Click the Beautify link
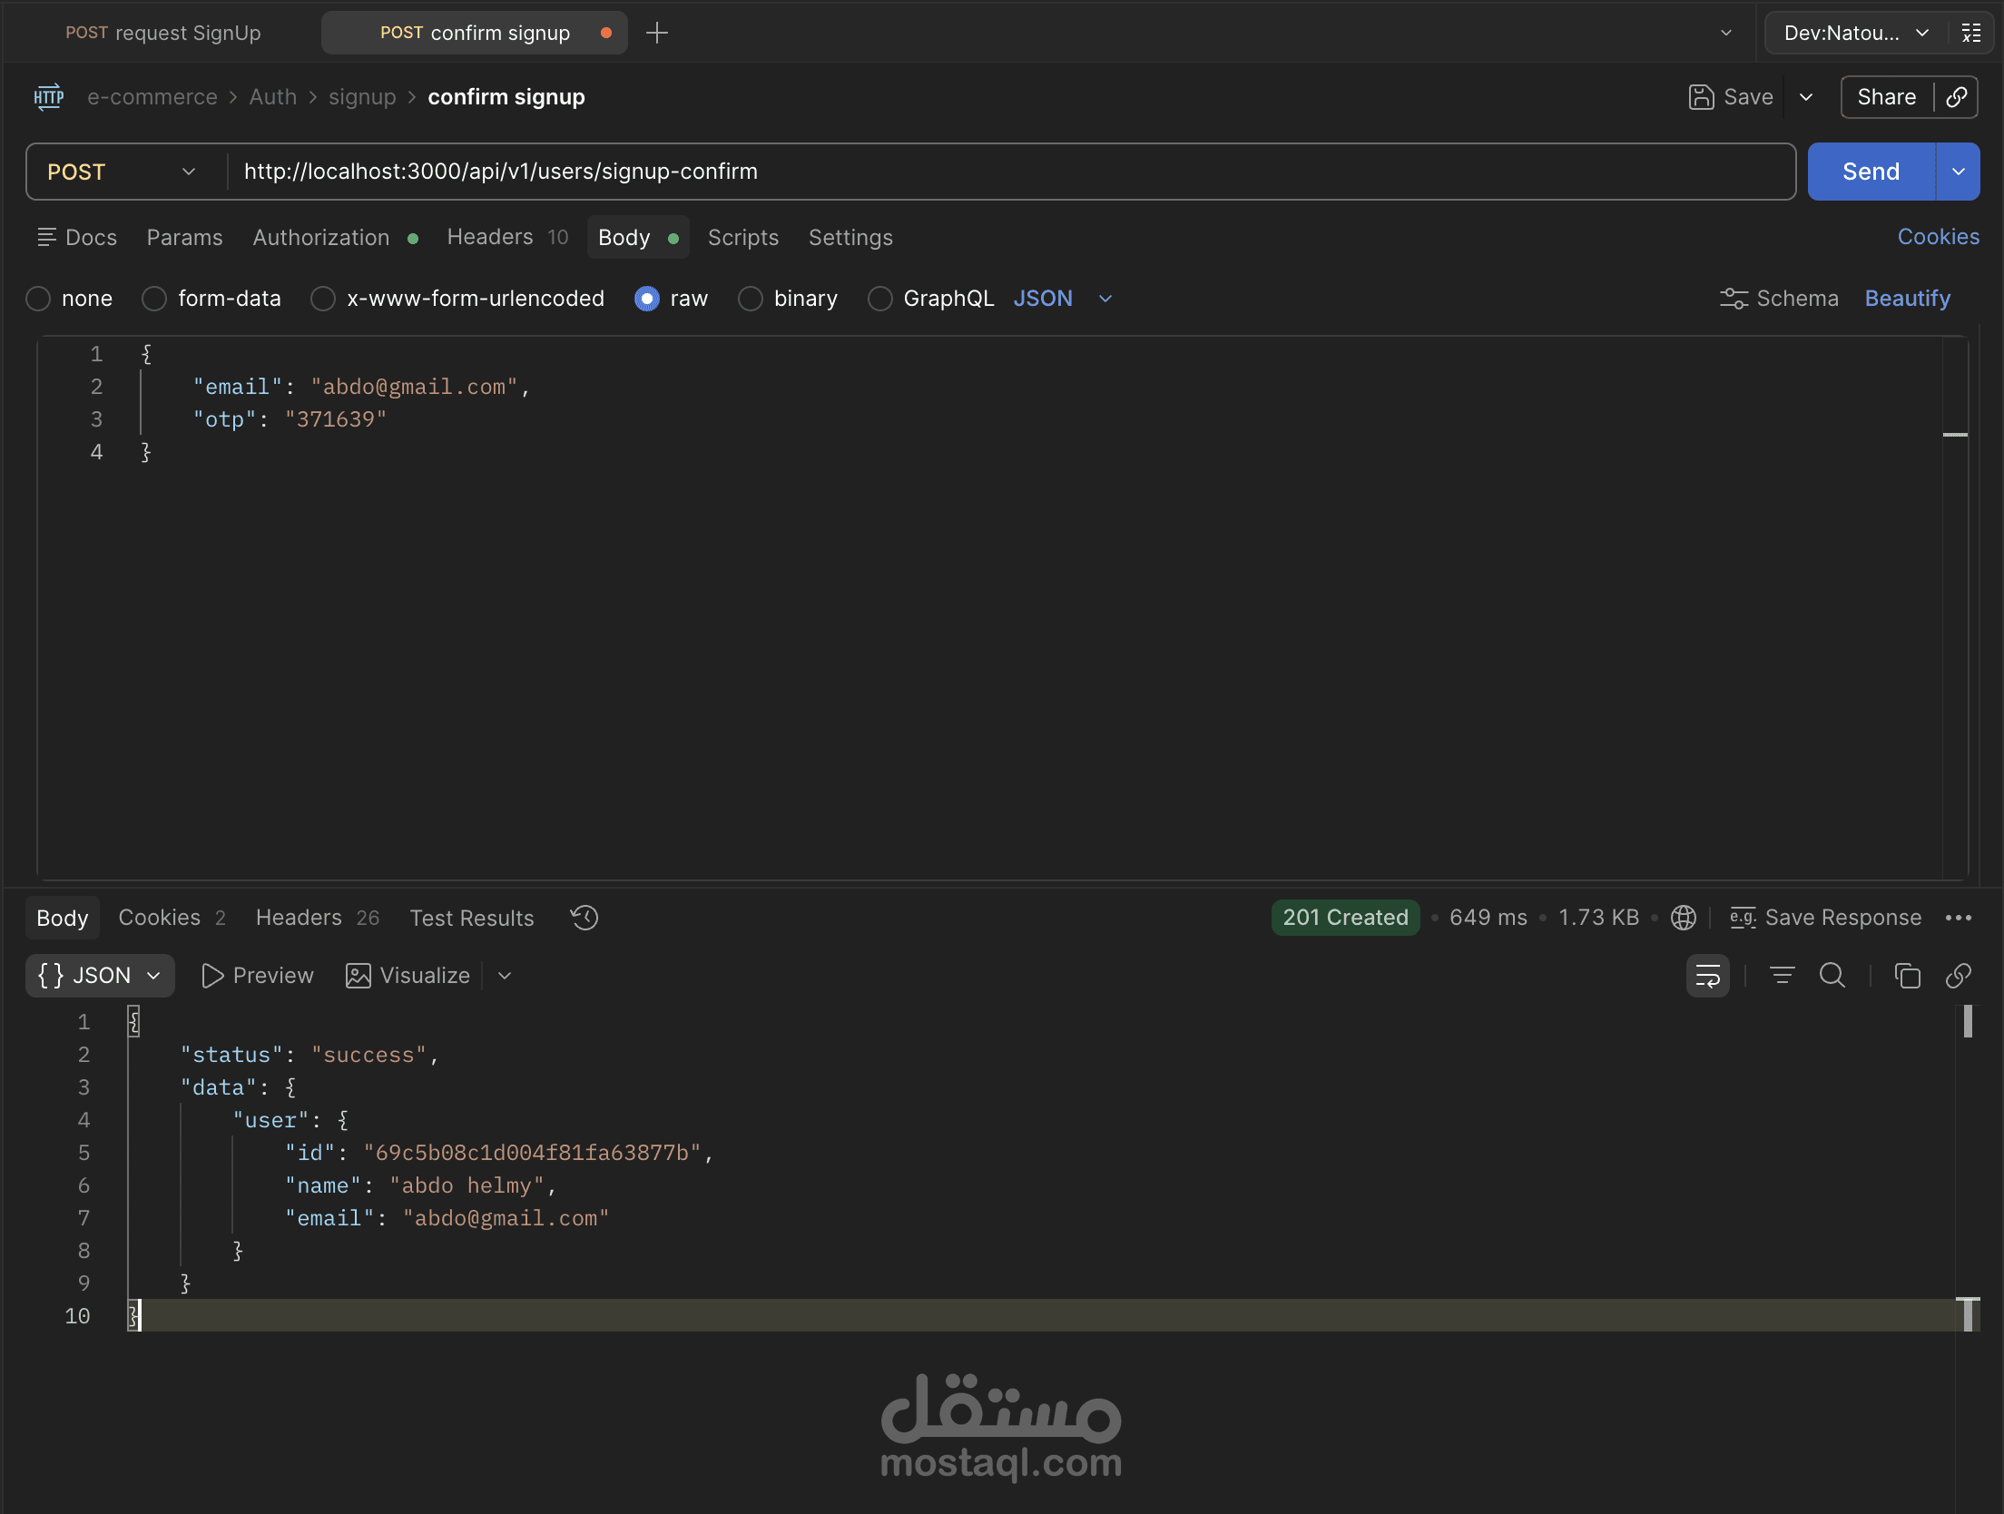This screenshot has height=1514, width=2004. (x=1907, y=299)
